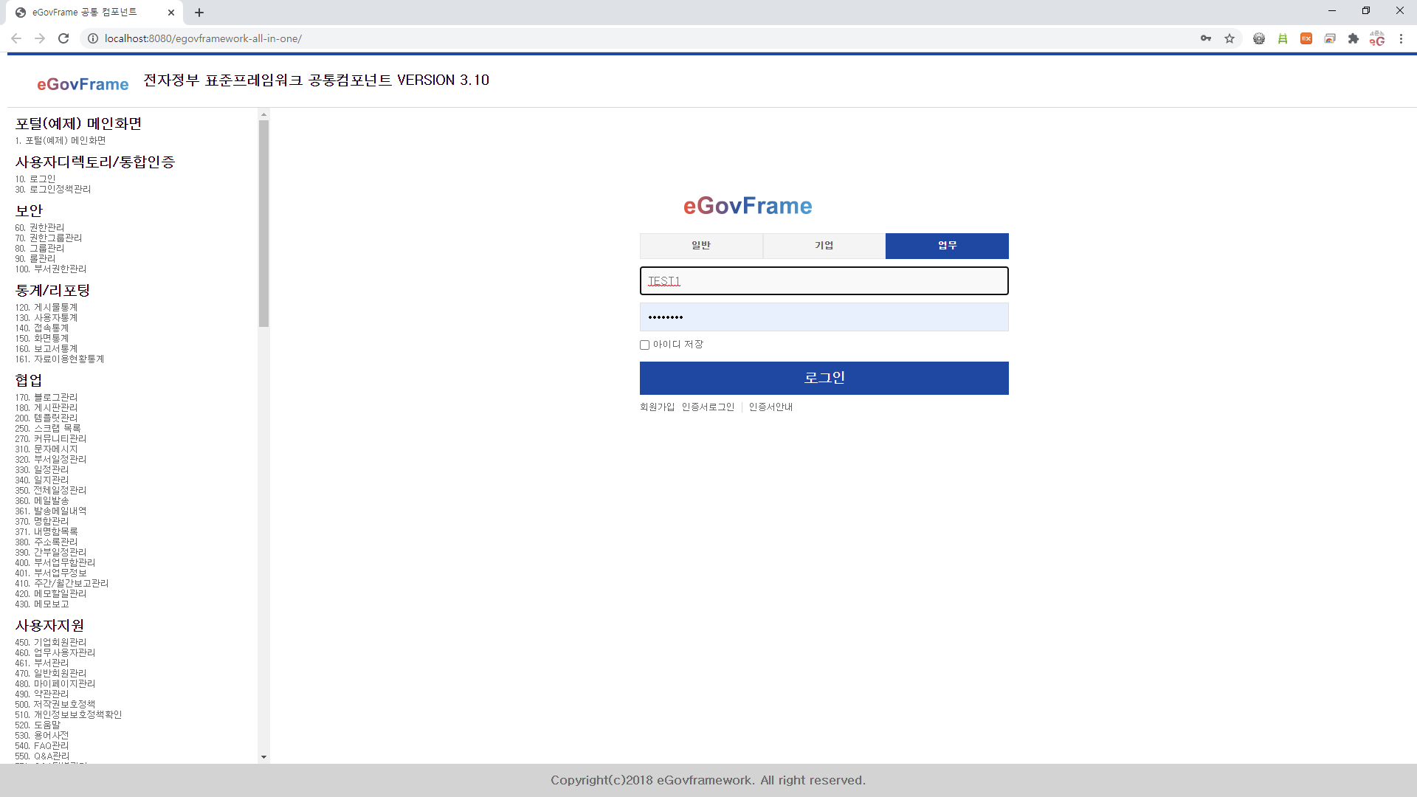
Task: Open the Chrome Extensions puzzle icon
Action: tap(1354, 38)
